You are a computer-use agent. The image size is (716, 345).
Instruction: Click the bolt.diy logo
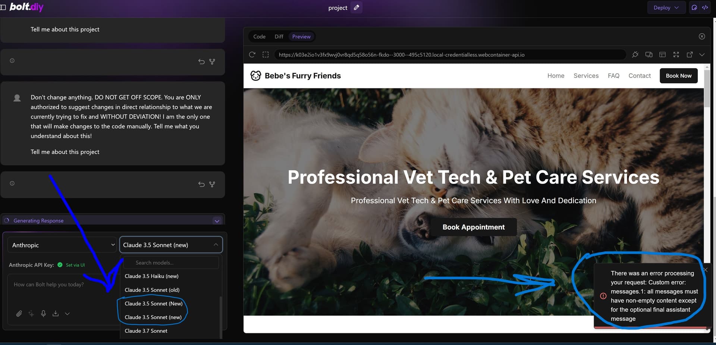[x=26, y=7]
